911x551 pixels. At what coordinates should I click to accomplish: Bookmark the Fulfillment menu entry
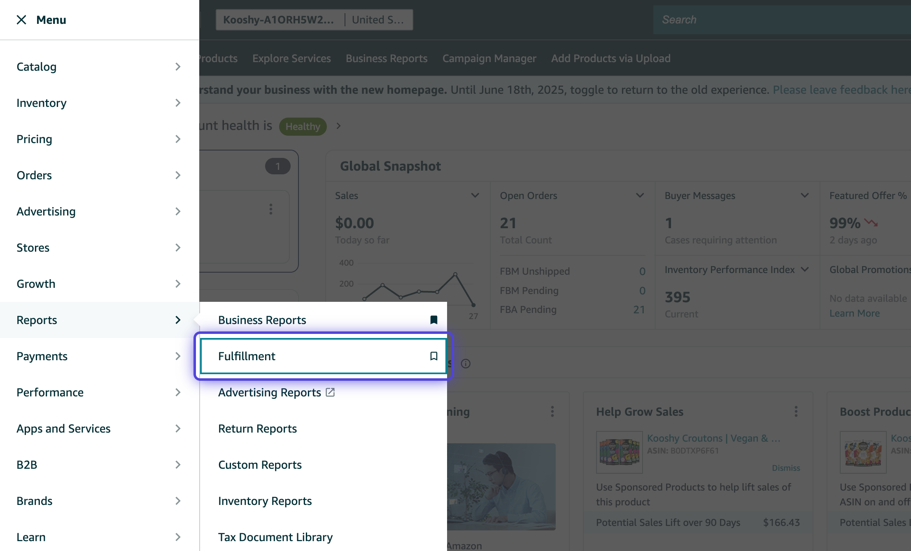click(x=433, y=356)
